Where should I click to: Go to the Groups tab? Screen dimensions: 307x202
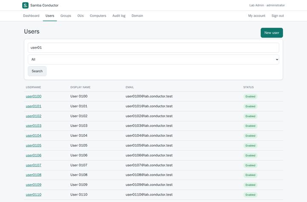[66, 16]
